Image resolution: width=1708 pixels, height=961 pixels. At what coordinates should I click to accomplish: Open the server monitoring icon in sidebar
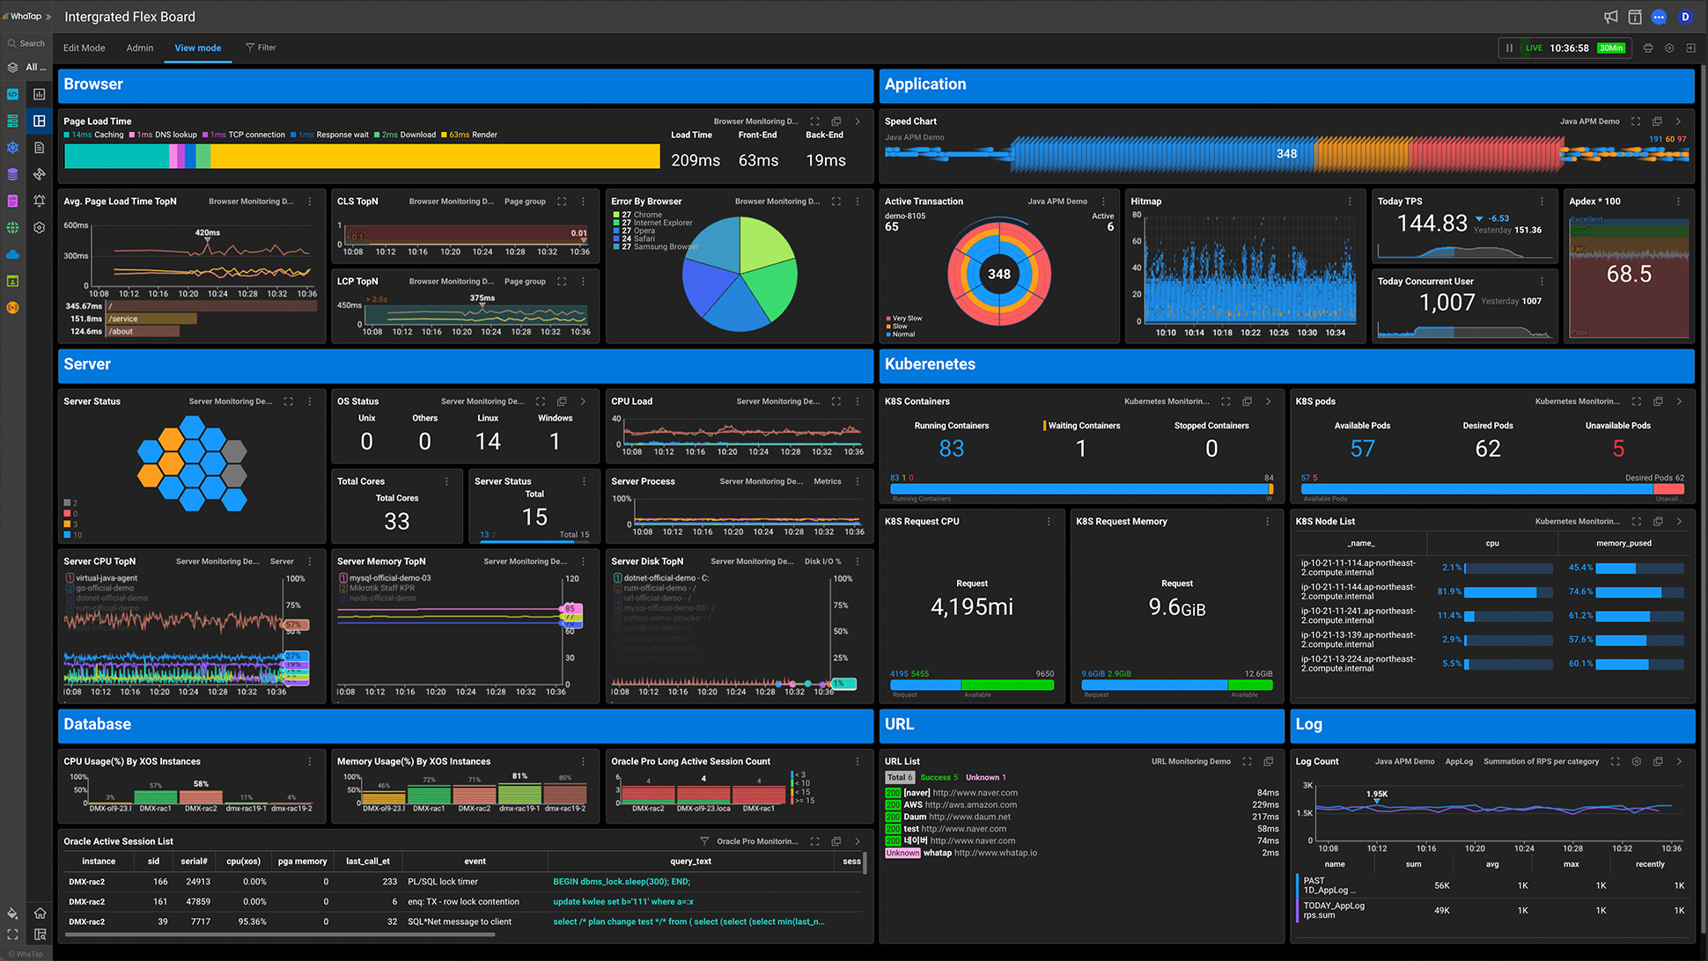[x=11, y=120]
